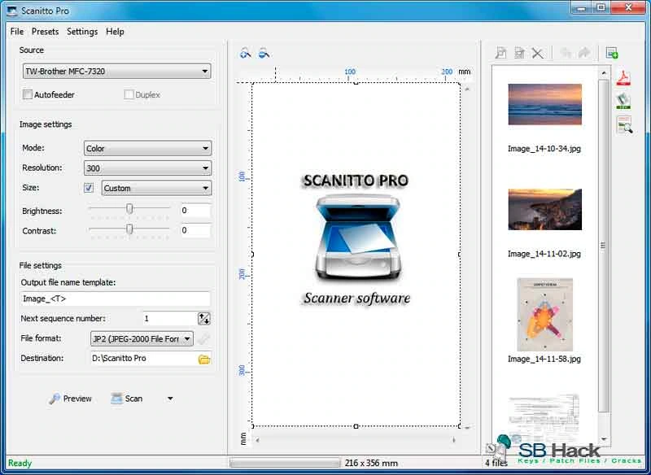
Task: Click the sequence number reset icon
Action: tap(204, 319)
